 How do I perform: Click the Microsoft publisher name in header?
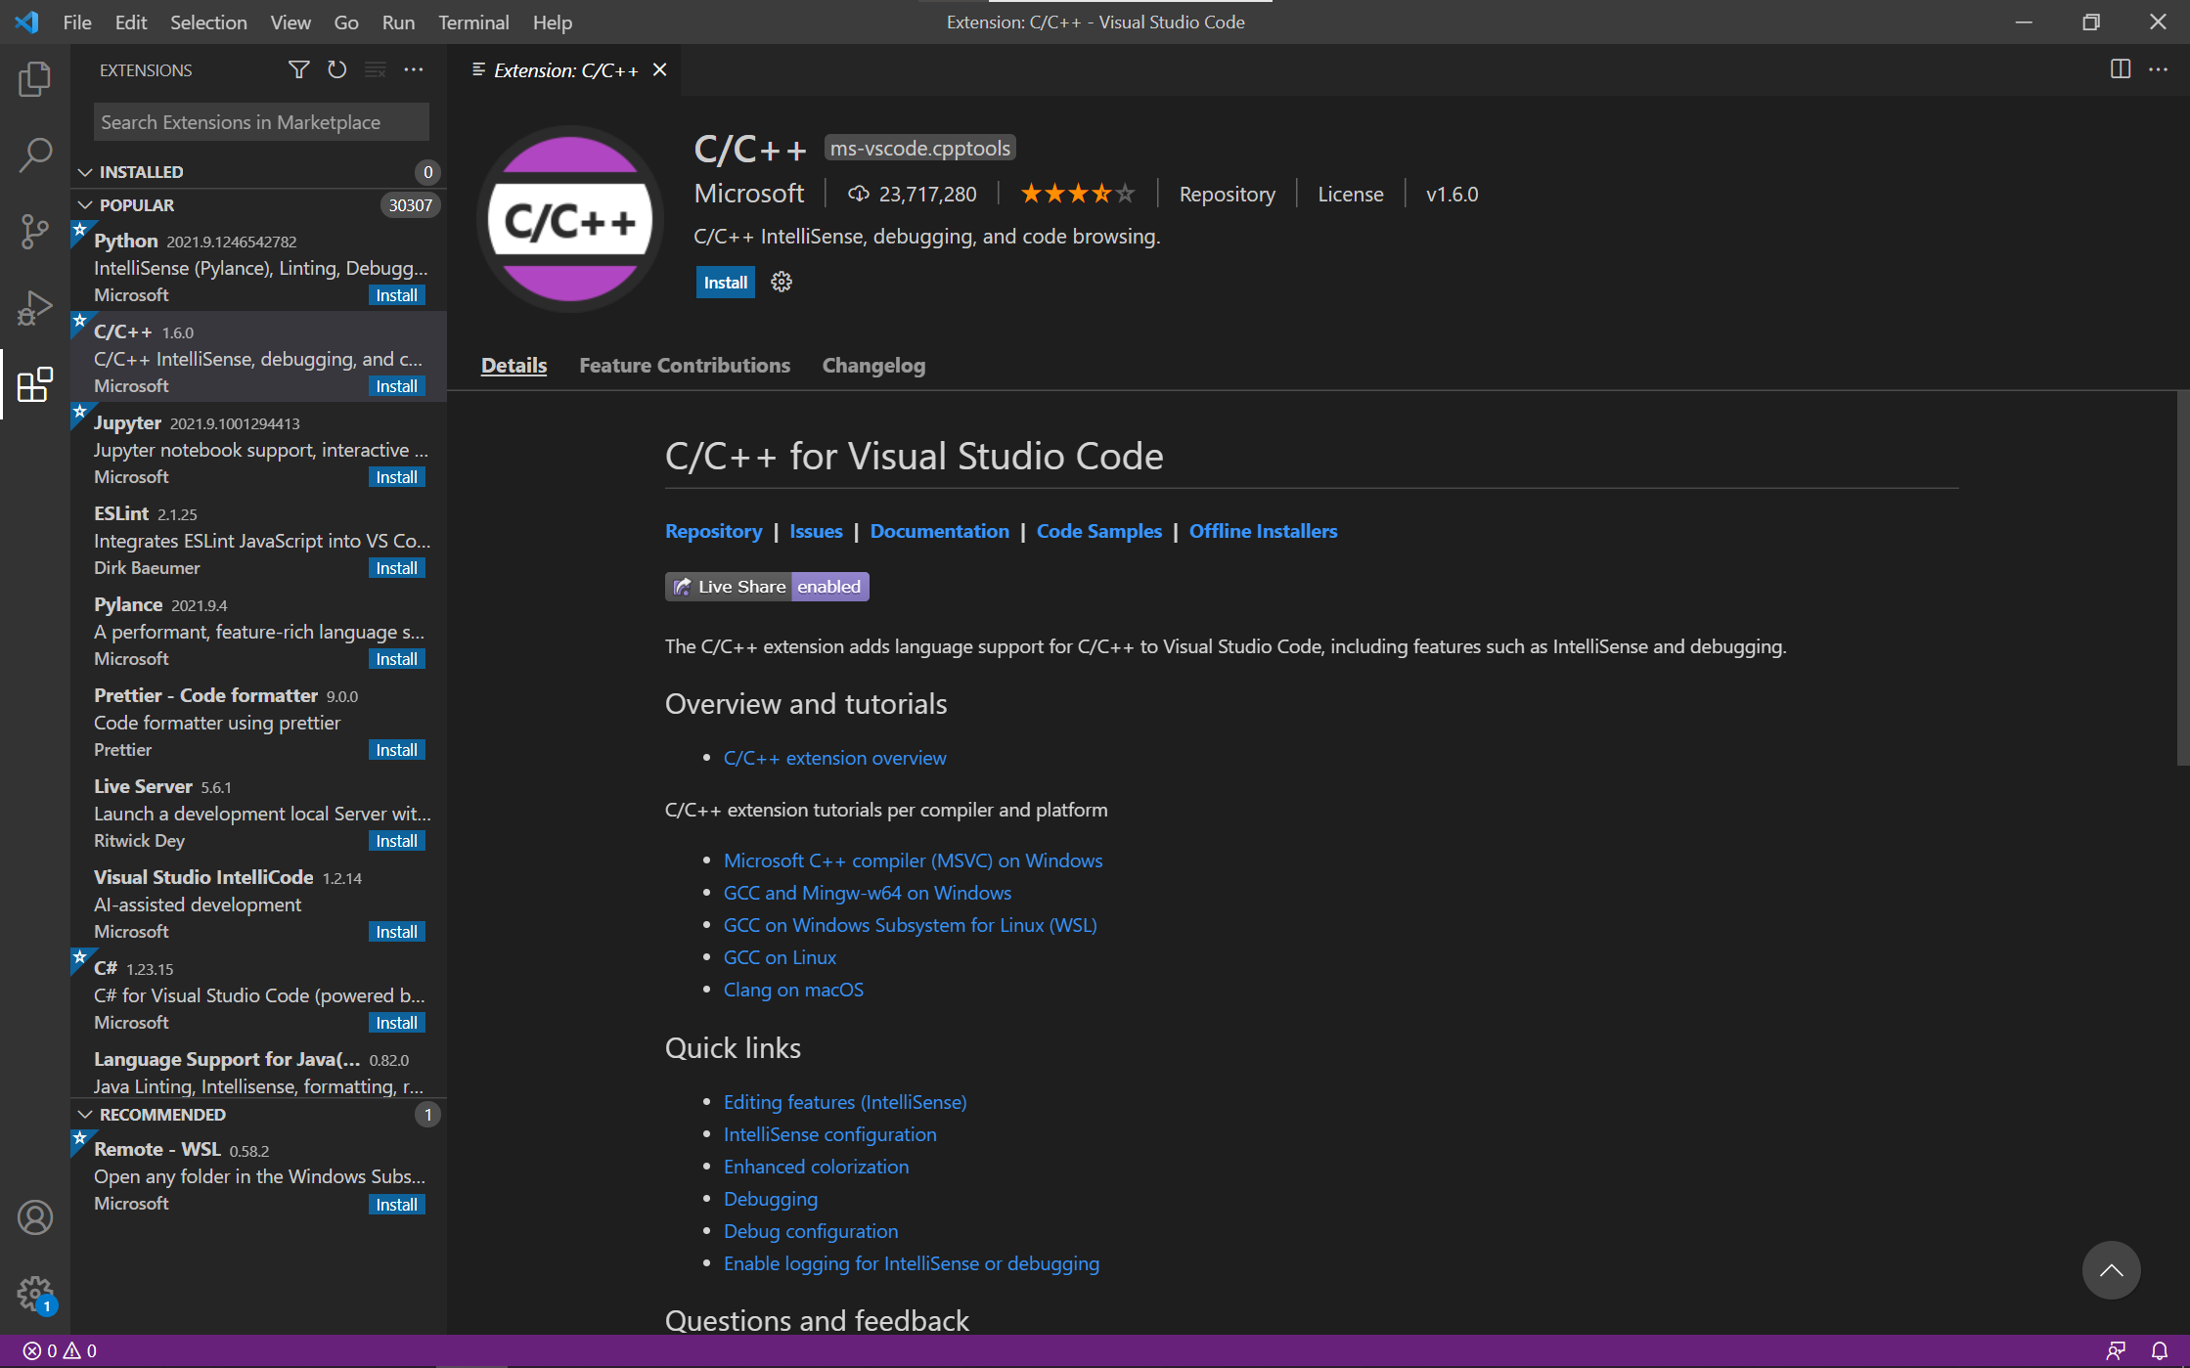748,194
